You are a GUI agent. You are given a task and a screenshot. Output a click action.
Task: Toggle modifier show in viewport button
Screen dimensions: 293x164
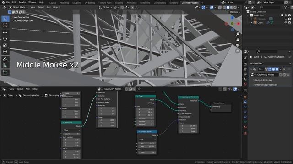point(273,69)
